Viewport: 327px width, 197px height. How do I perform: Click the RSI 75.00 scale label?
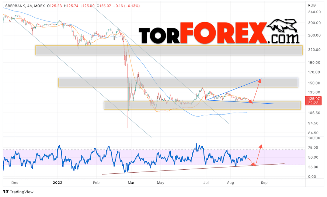coord(313,148)
